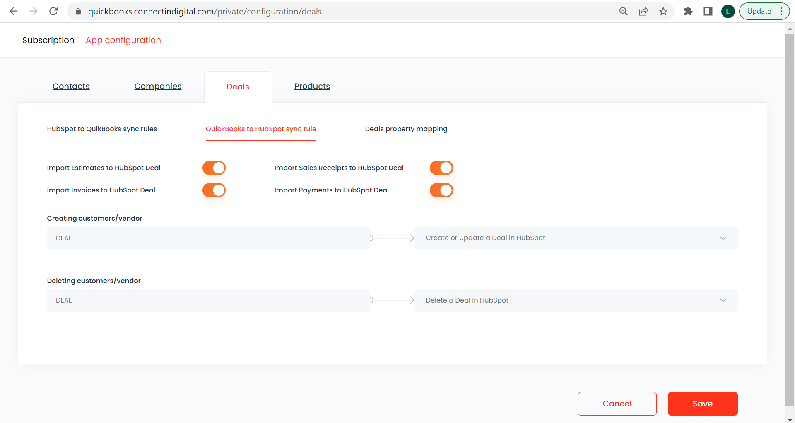
Task: Expand Create or Update a Deal dropdown
Action: (576, 238)
